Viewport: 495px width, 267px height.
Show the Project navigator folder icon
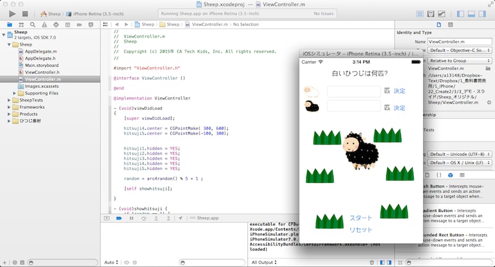click(x=9, y=25)
